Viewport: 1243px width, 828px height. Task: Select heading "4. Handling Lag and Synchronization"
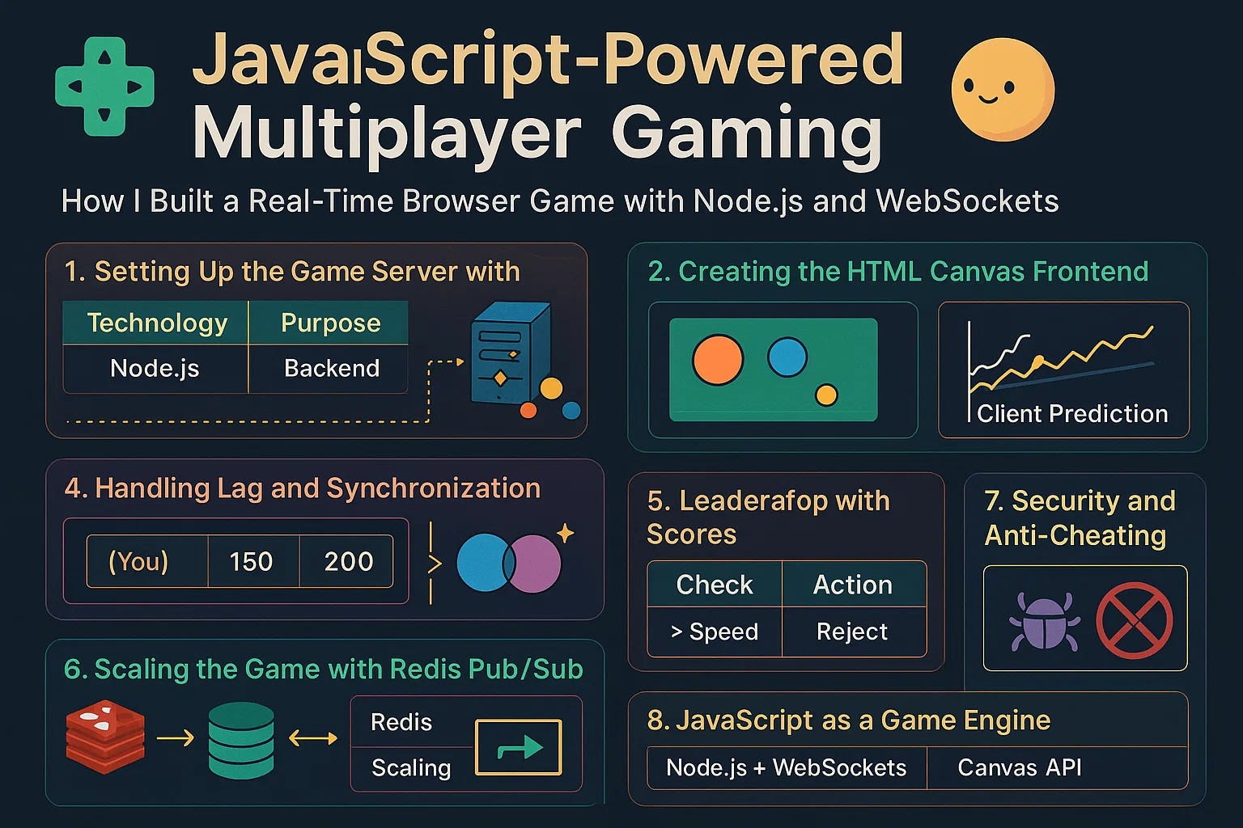[x=302, y=488]
